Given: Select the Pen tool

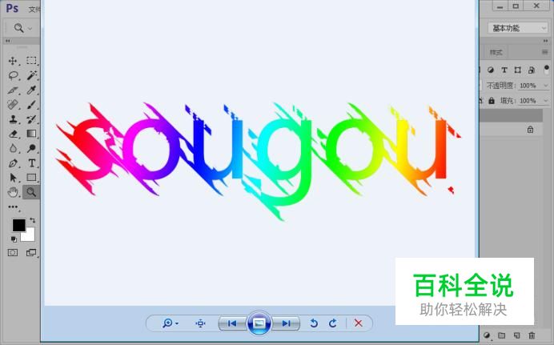Looking at the screenshot, I should click(13, 163).
